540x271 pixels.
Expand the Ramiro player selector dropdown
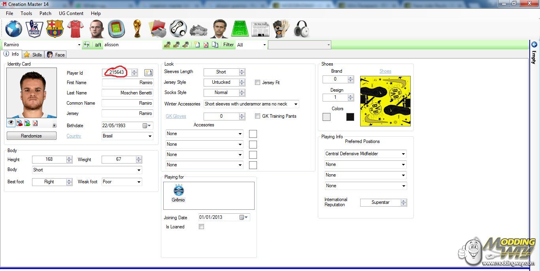pyautogui.click(x=79, y=45)
